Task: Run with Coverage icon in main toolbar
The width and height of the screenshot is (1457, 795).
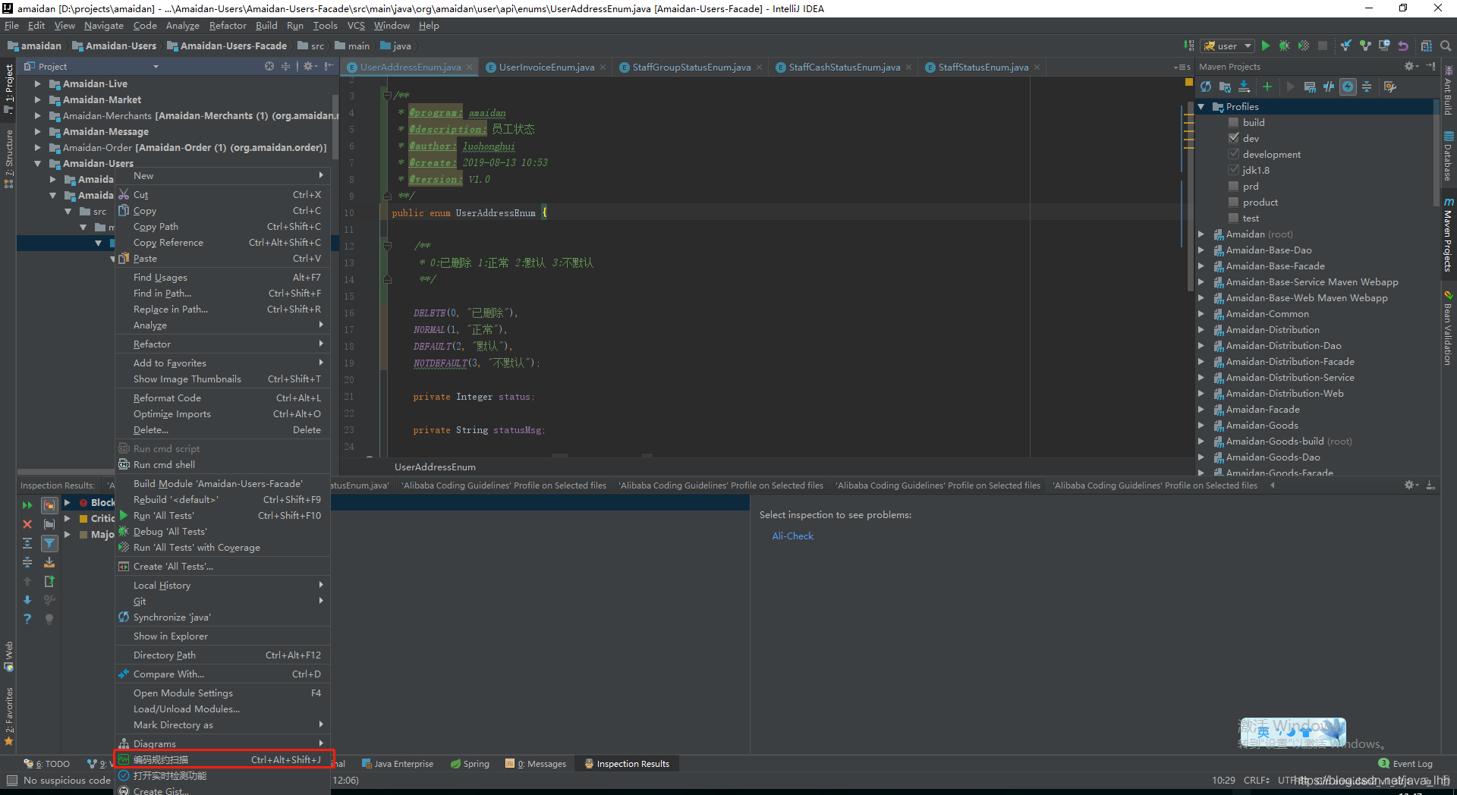Action: 1303,46
